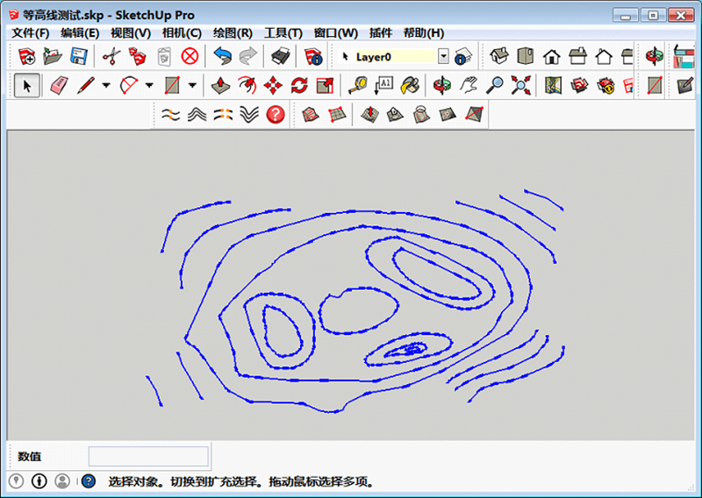The image size is (702, 498).
Task: Select the Paint Bucket tool
Action: [410, 85]
